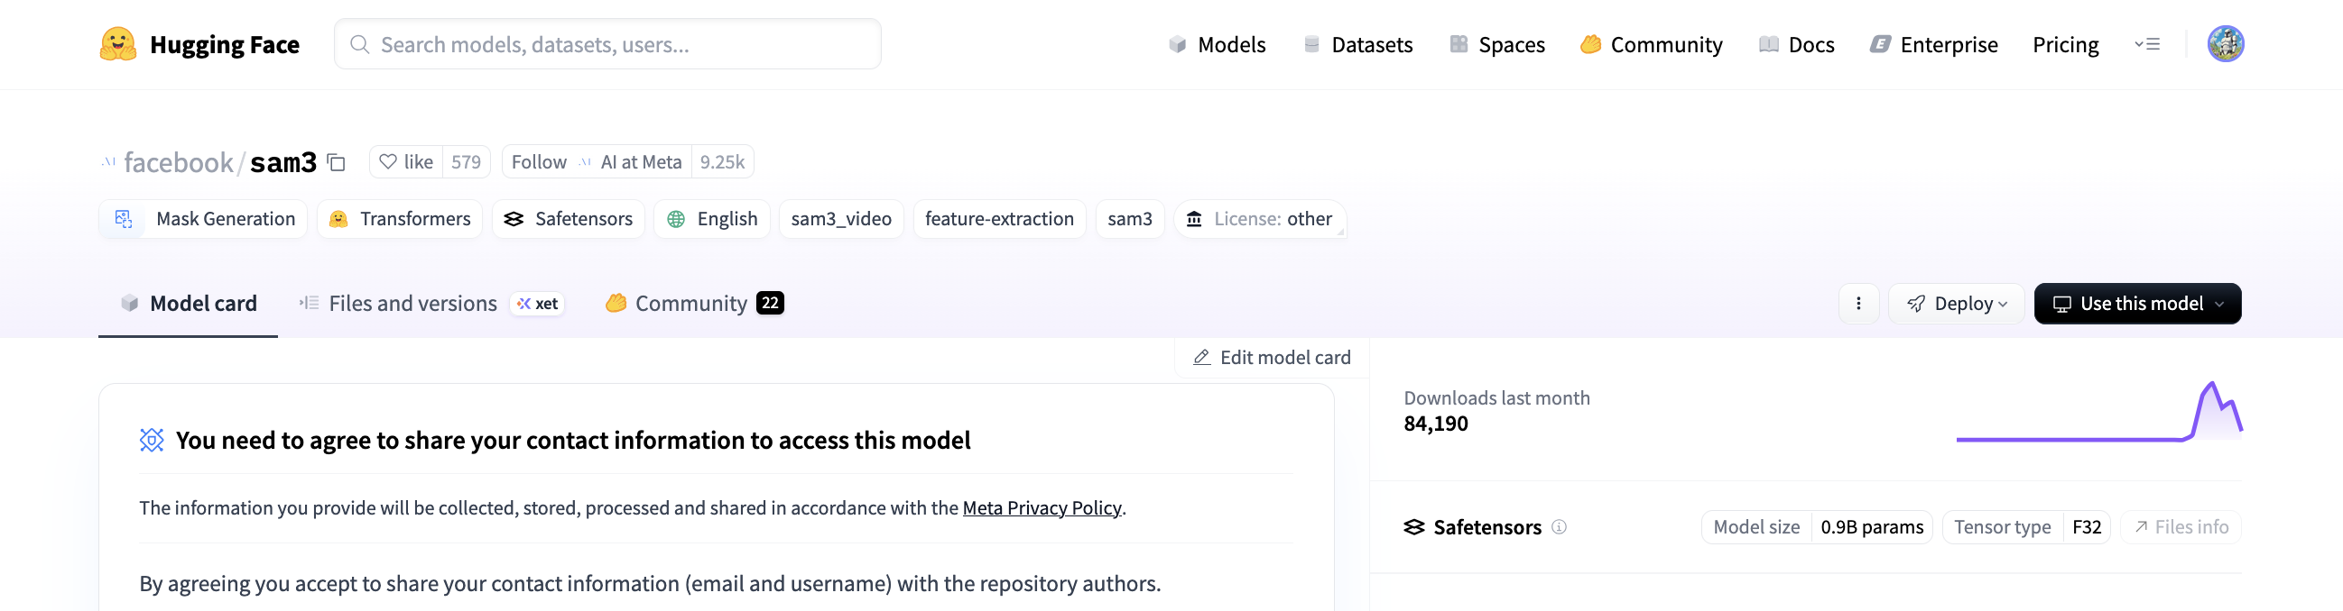Click the Transformers tag

coord(400,219)
